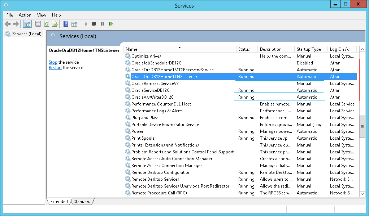Click the scrollbar down arrow in services list
Screen dimensions: 369x216
[x=362, y=194]
